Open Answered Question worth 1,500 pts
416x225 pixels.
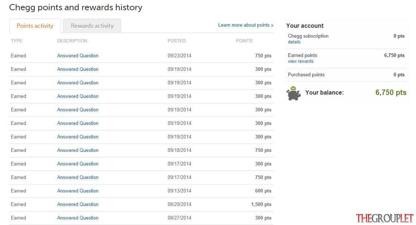click(x=78, y=204)
